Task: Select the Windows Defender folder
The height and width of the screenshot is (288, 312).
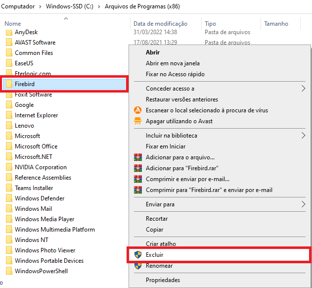Action: coord(40,198)
